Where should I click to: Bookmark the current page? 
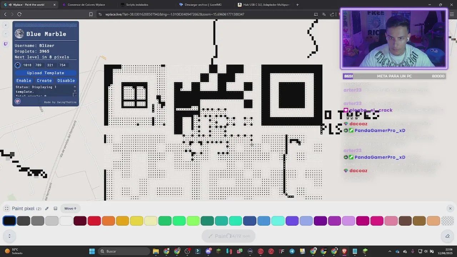[91, 14]
